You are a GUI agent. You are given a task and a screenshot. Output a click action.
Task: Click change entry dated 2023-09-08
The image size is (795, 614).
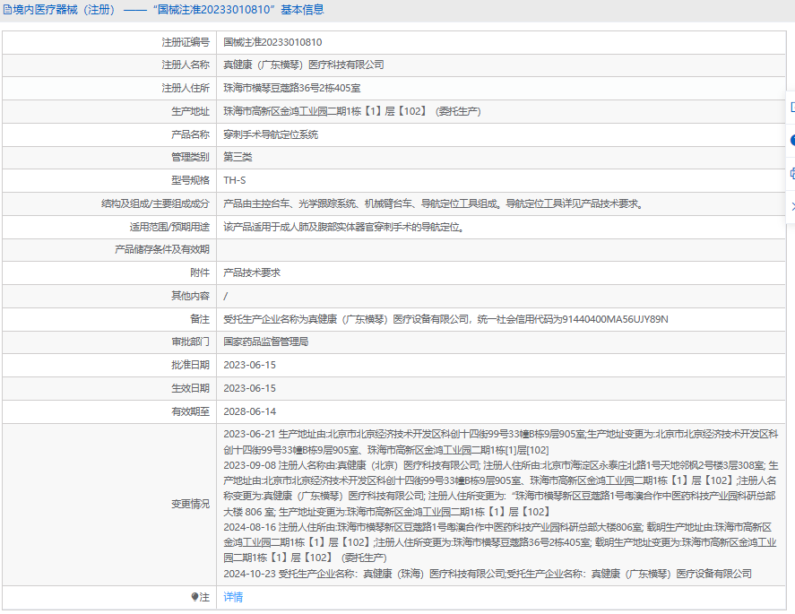pos(501,489)
